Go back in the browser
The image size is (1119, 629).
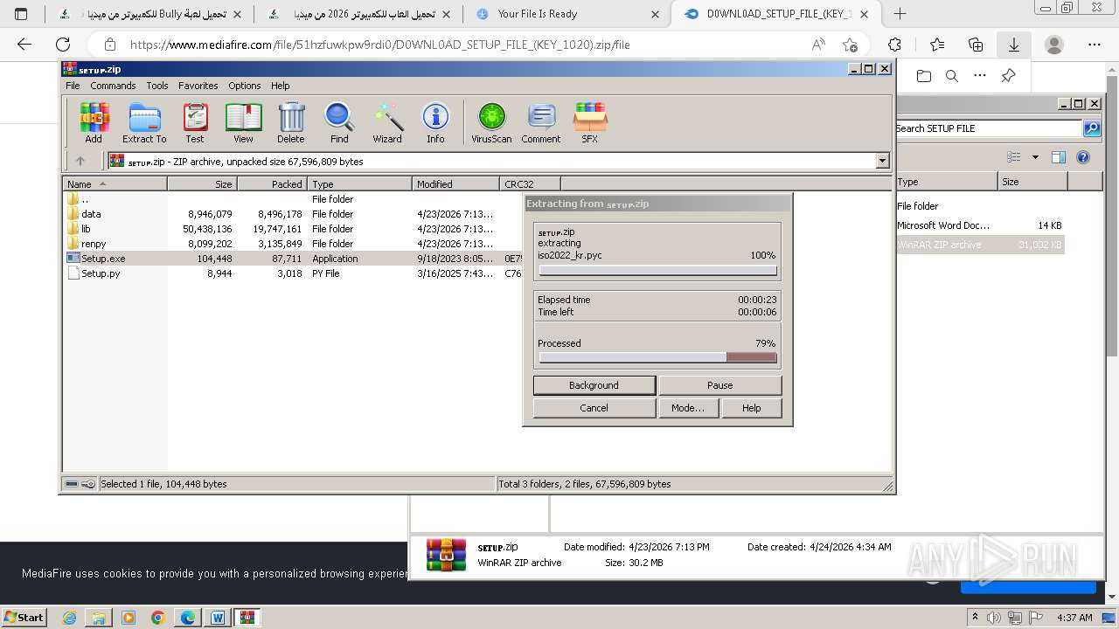pos(24,45)
